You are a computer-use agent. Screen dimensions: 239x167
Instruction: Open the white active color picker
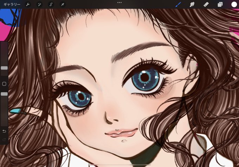(x=234, y=5)
